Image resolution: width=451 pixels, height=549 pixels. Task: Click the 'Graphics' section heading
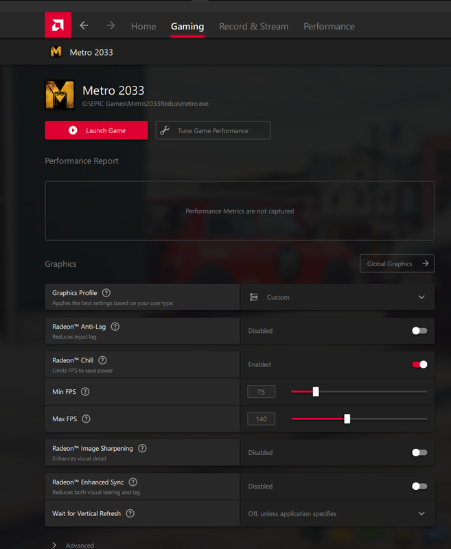click(60, 264)
